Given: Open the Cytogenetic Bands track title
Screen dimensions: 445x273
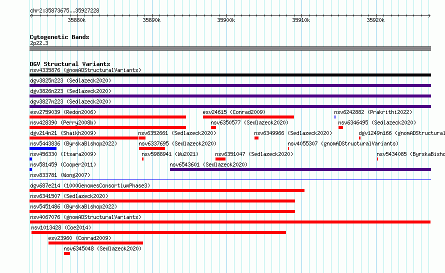Looking at the screenshot, I should point(59,37).
